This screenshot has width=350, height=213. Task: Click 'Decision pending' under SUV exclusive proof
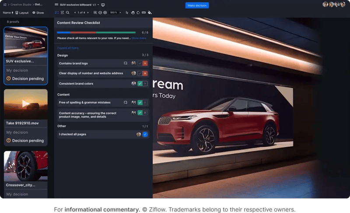(25, 78)
